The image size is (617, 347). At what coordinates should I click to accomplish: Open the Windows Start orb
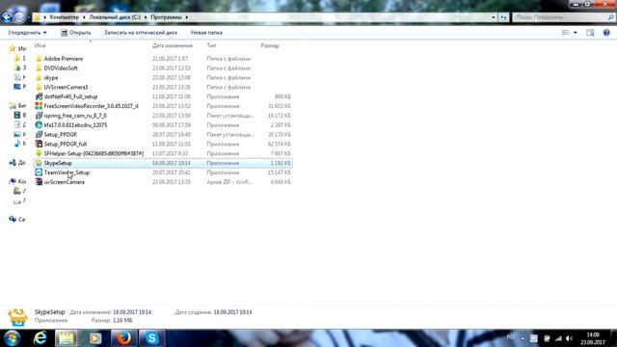pos(12,338)
